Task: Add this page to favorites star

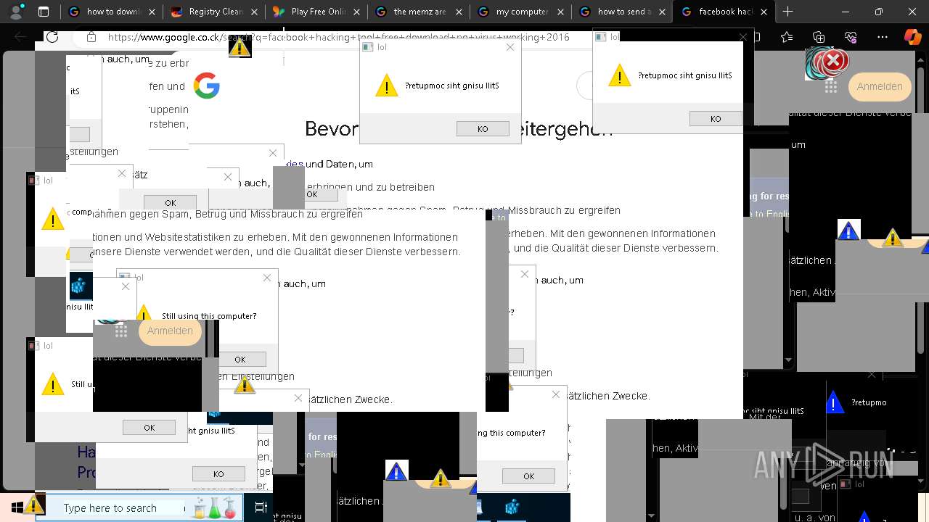Action: click(787, 37)
